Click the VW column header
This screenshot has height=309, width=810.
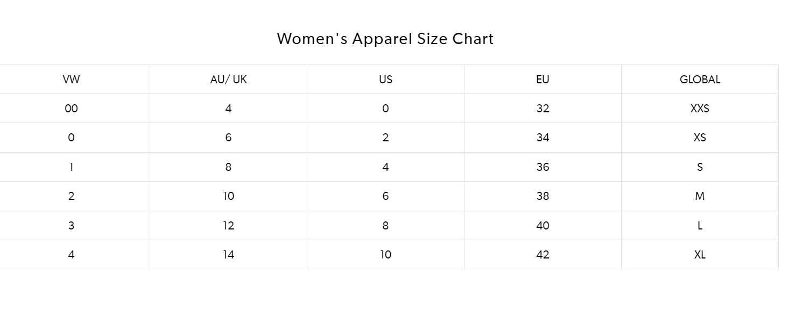(71, 80)
